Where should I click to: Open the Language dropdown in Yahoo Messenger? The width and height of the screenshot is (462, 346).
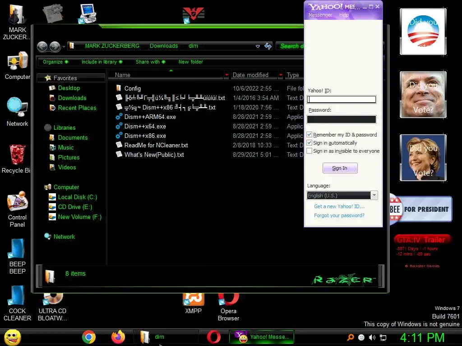tap(374, 196)
